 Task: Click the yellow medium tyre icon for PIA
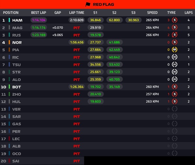[x=175, y=50]
